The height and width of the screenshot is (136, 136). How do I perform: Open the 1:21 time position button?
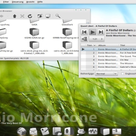pyautogui.click(x=97, y=39)
